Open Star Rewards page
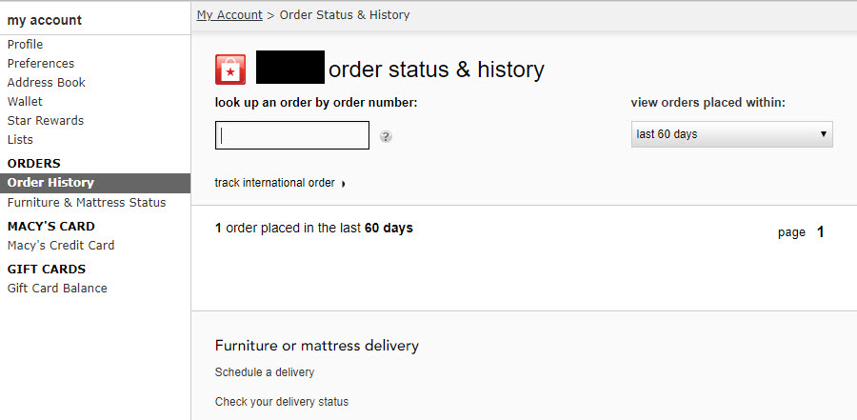Viewport: 857px width, 420px height. pos(46,121)
